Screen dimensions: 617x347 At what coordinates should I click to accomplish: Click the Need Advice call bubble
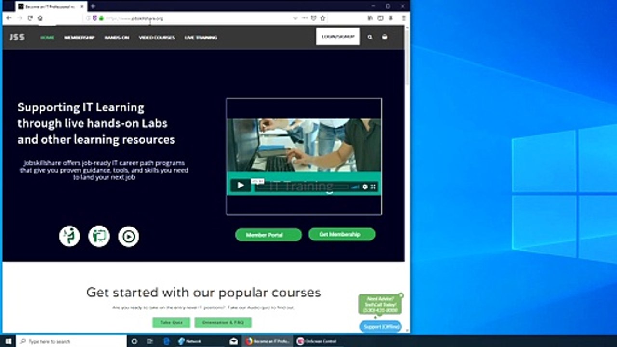(x=380, y=305)
